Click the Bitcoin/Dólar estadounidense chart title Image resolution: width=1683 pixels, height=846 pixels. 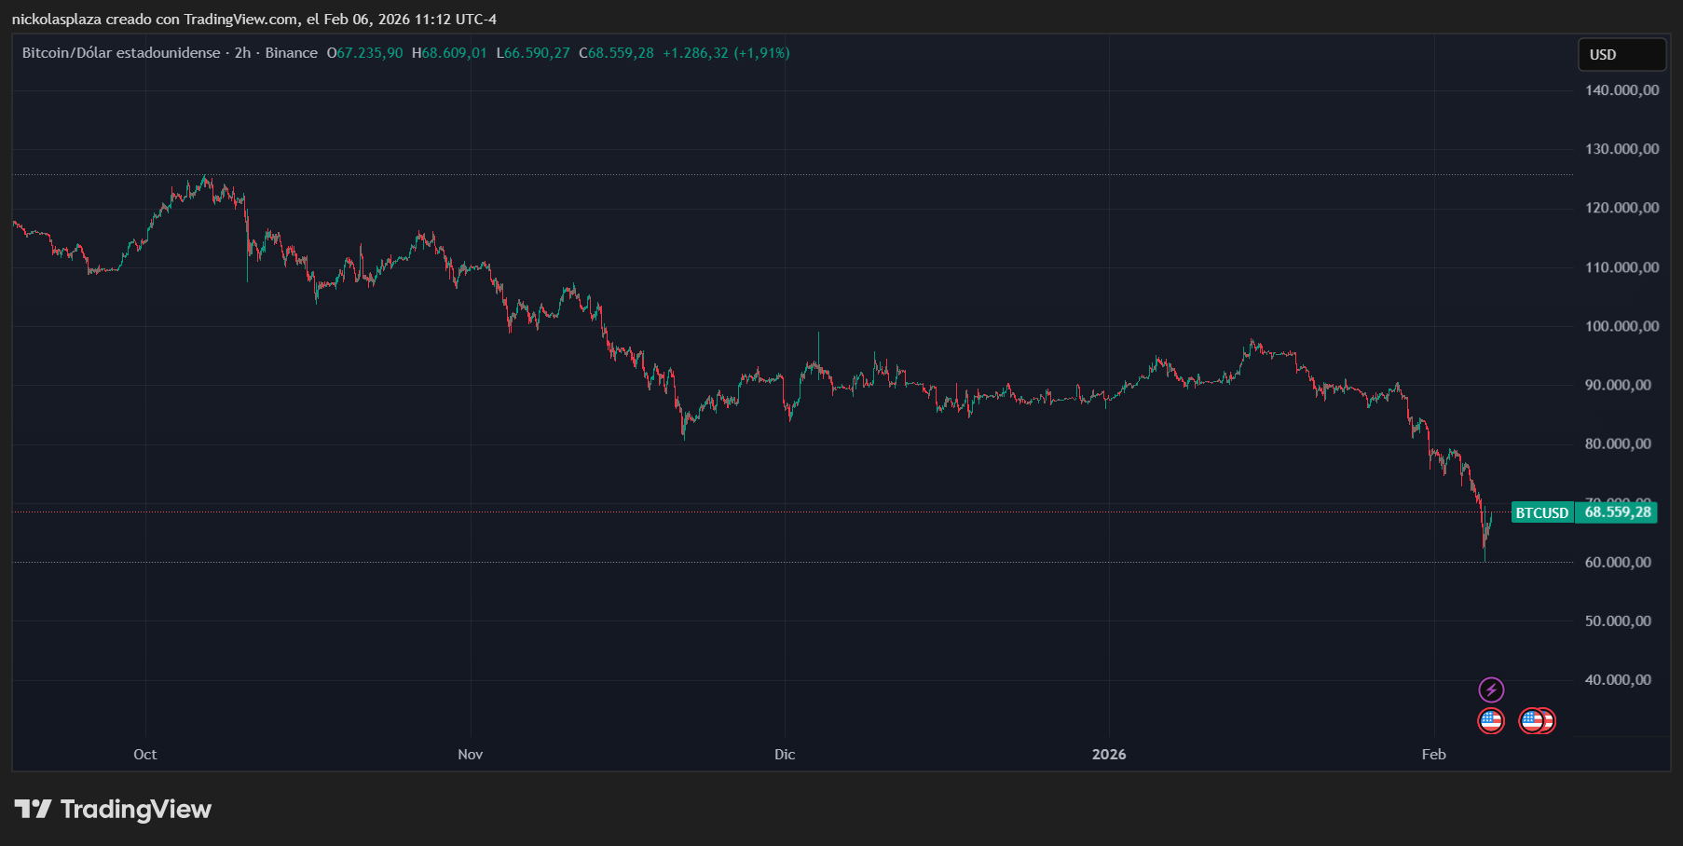(121, 53)
